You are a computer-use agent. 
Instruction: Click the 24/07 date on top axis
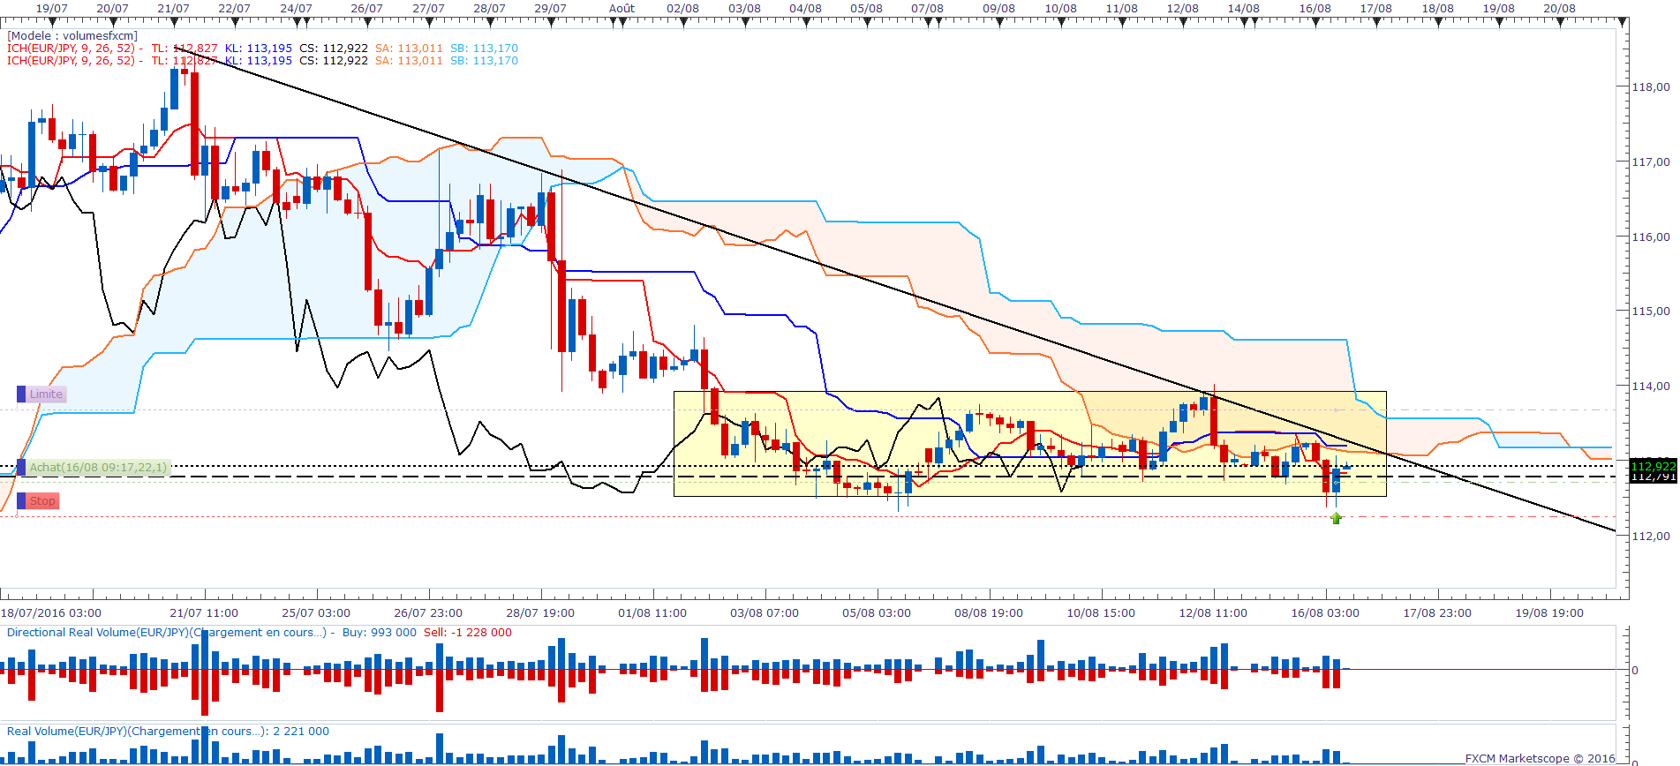click(296, 9)
